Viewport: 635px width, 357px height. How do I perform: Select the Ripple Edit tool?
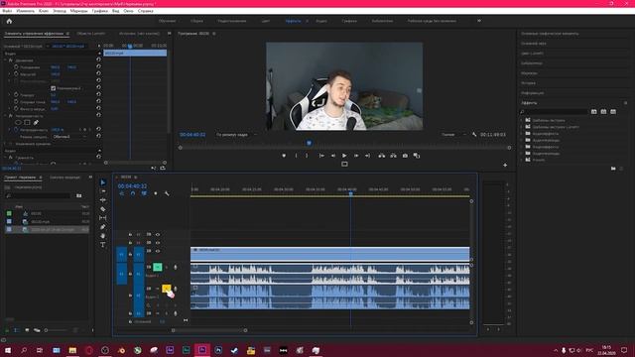click(x=103, y=200)
